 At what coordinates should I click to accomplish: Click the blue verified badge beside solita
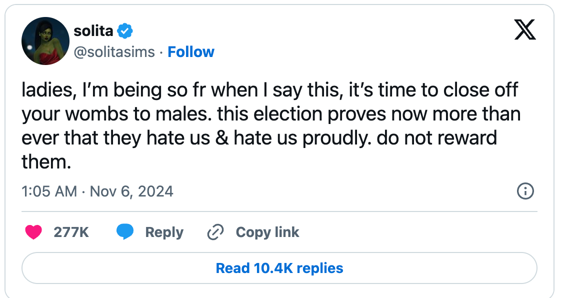click(x=125, y=31)
